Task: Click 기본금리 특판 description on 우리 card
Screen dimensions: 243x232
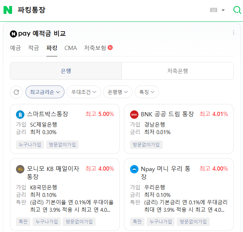Action: [186, 206]
